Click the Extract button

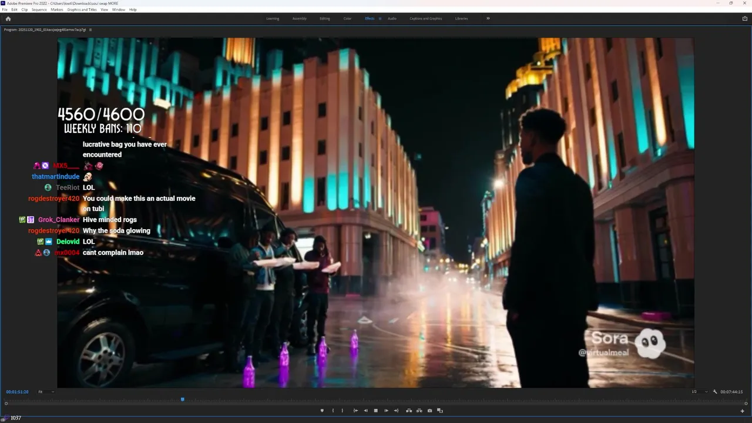(419, 411)
